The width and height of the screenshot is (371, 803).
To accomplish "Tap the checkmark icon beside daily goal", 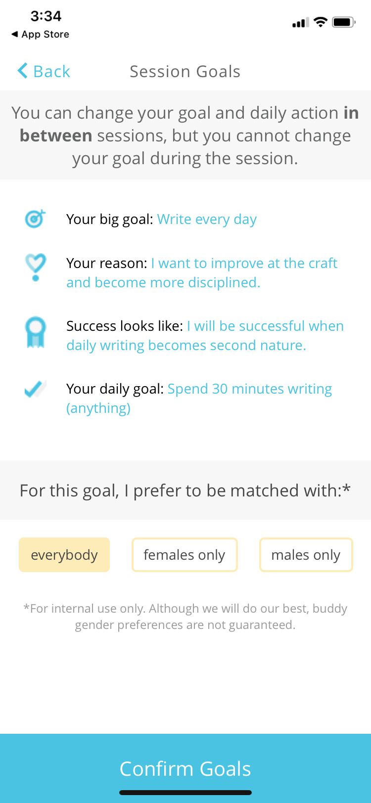I will [x=35, y=389].
